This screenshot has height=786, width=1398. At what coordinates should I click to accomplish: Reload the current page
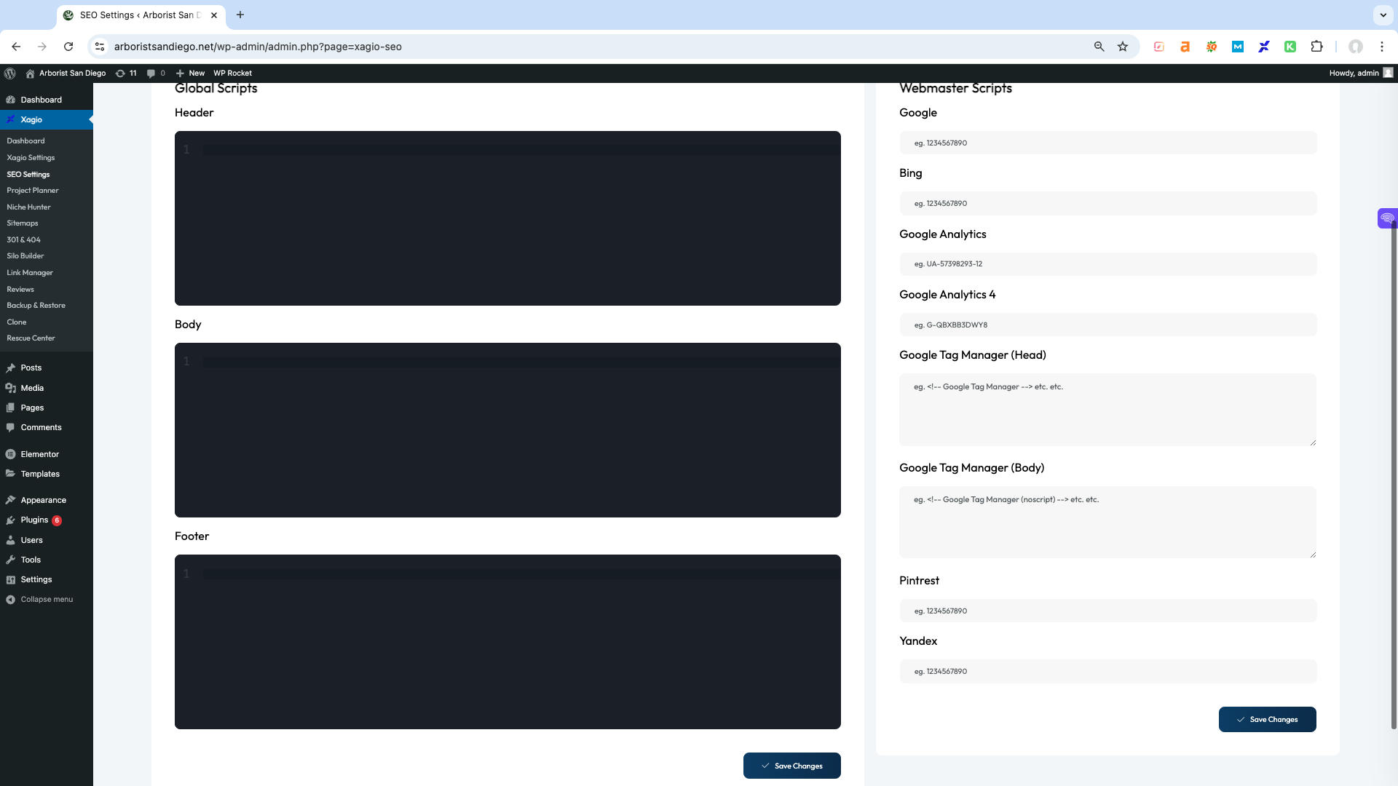click(x=68, y=47)
